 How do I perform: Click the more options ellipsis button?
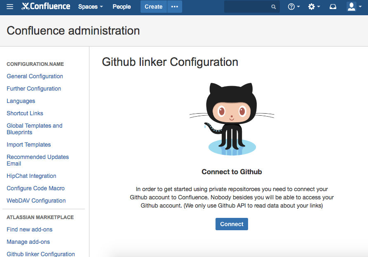pyautogui.click(x=175, y=7)
